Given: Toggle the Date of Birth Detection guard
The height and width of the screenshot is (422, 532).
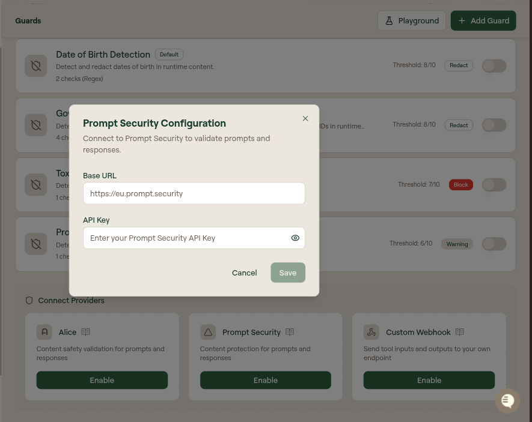Looking at the screenshot, I should pyautogui.click(x=494, y=65).
